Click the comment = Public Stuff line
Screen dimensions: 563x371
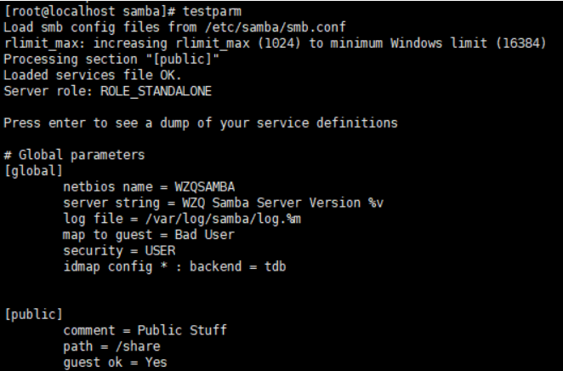point(145,331)
